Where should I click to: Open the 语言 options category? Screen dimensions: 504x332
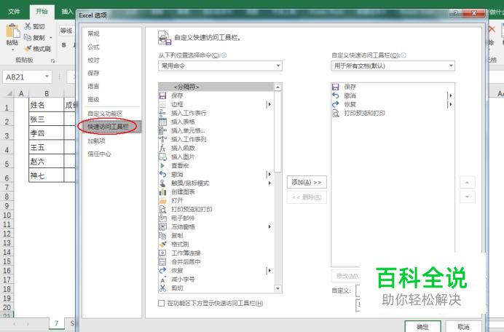93,87
